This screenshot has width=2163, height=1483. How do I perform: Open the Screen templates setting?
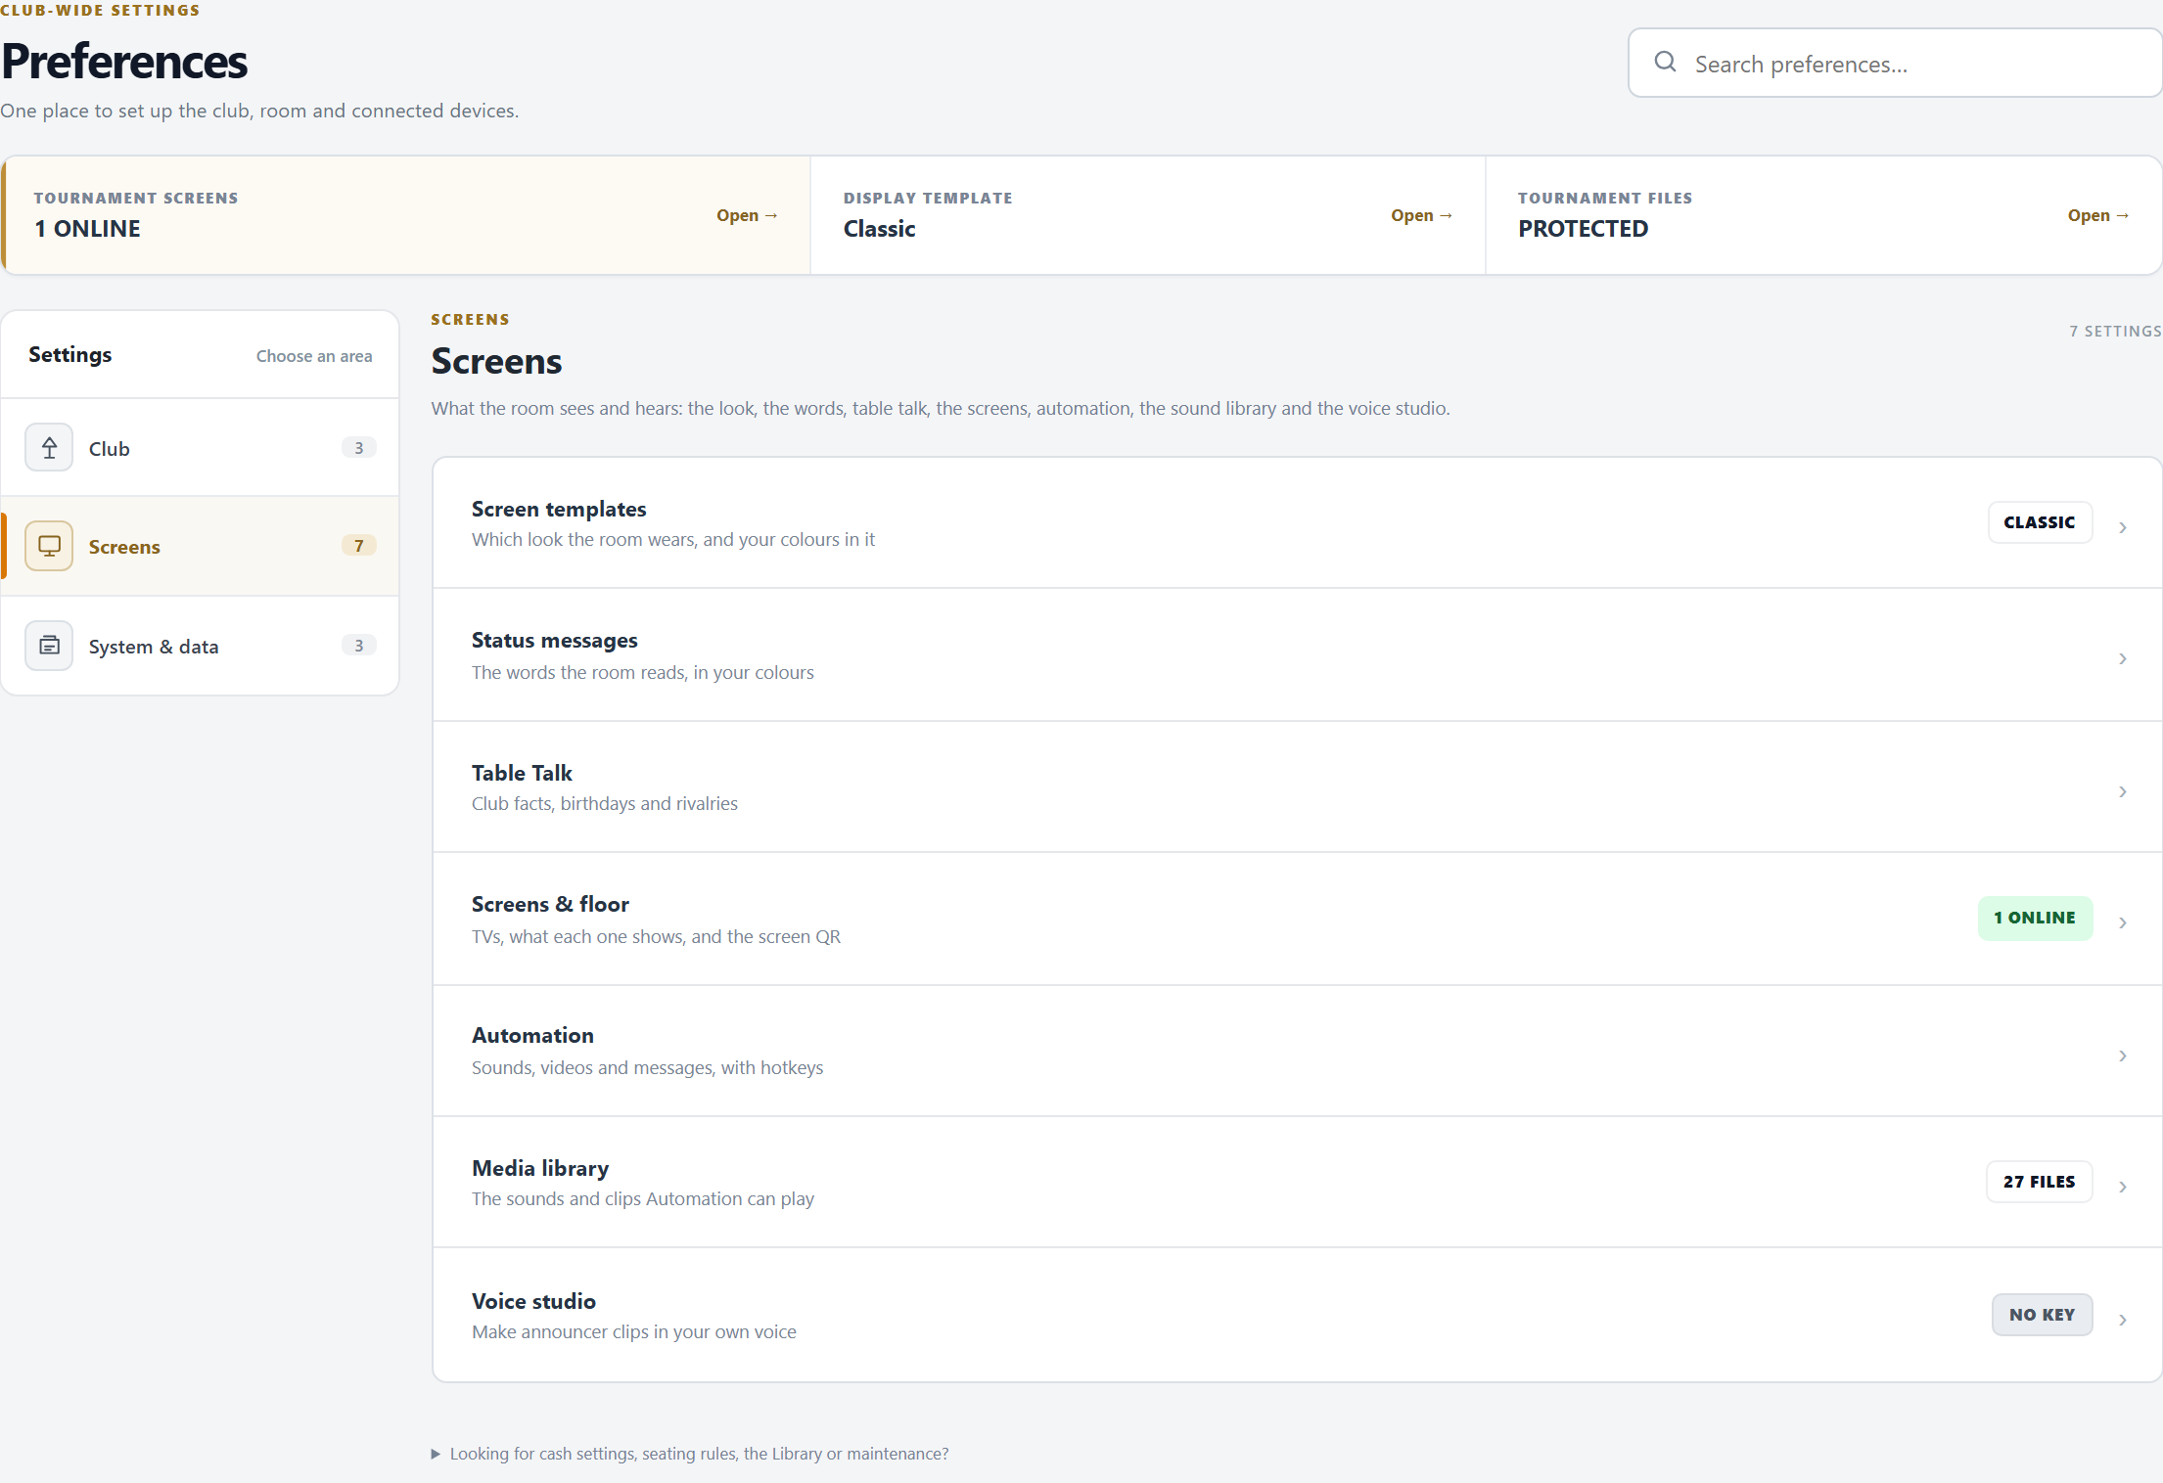coord(1297,523)
